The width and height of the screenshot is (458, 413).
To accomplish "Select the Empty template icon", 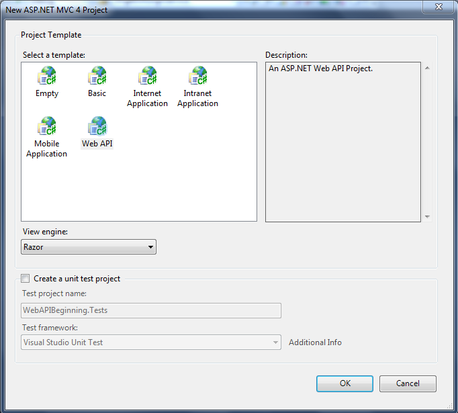I will (x=47, y=75).
